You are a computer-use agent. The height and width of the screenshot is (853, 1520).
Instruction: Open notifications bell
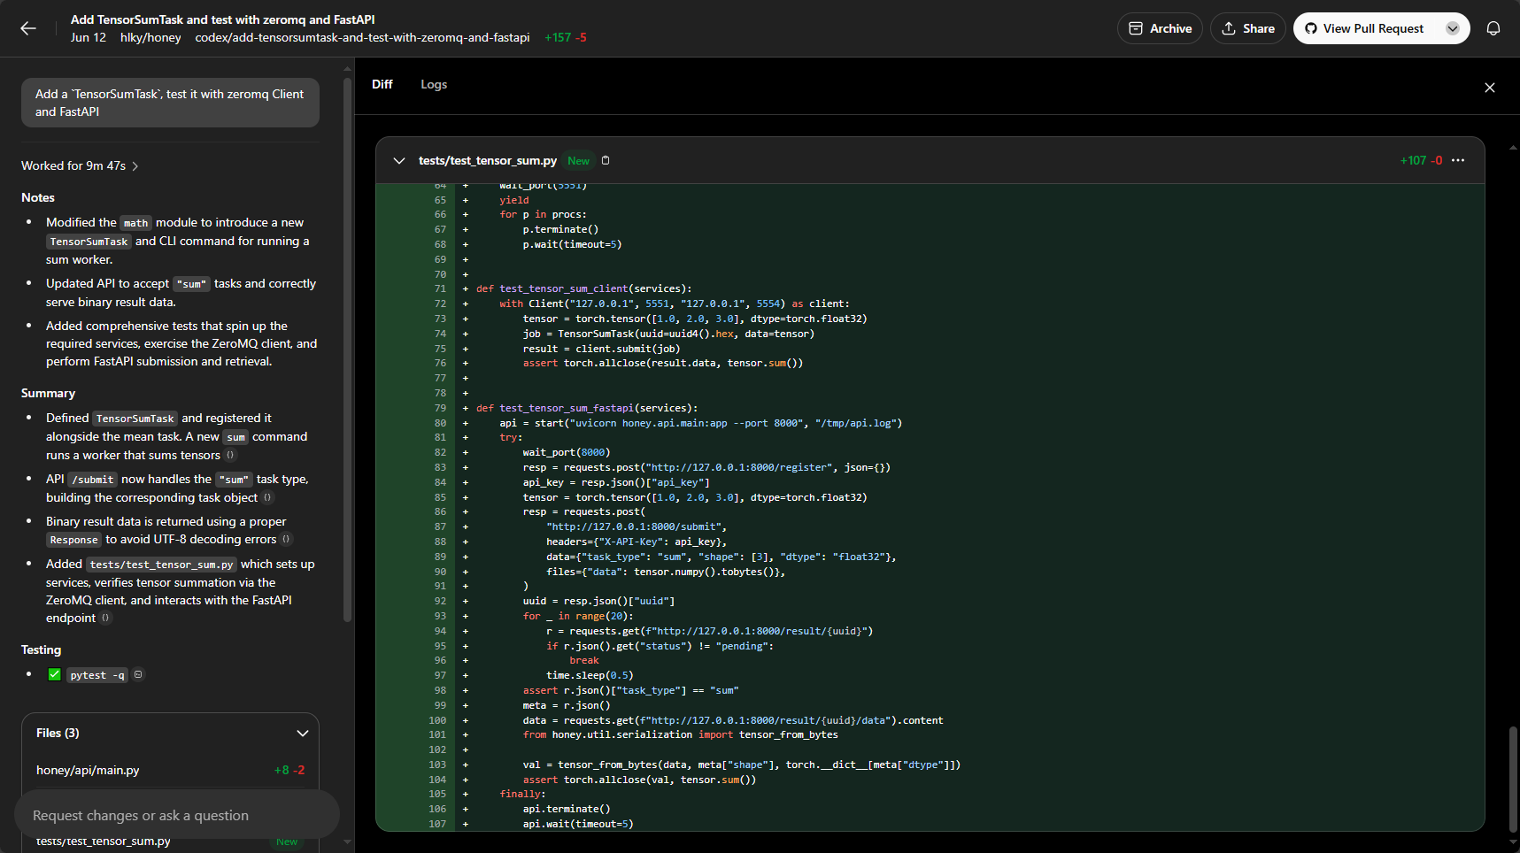click(1493, 28)
